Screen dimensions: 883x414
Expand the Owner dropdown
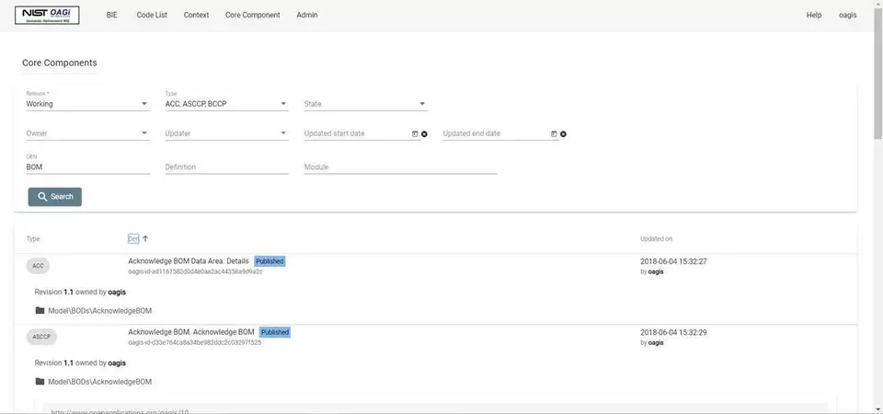coord(88,133)
